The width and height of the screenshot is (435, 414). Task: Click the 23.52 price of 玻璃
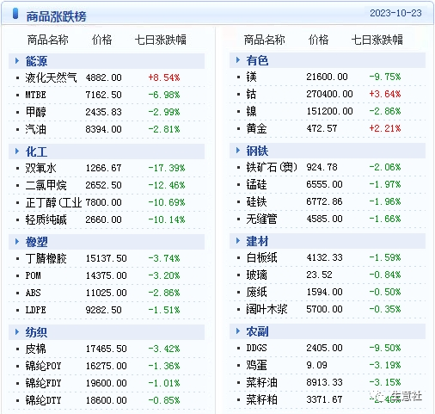[x=319, y=275]
